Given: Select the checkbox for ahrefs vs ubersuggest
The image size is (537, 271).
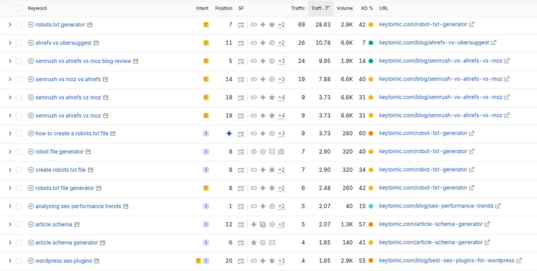Looking at the screenshot, I should [19, 43].
